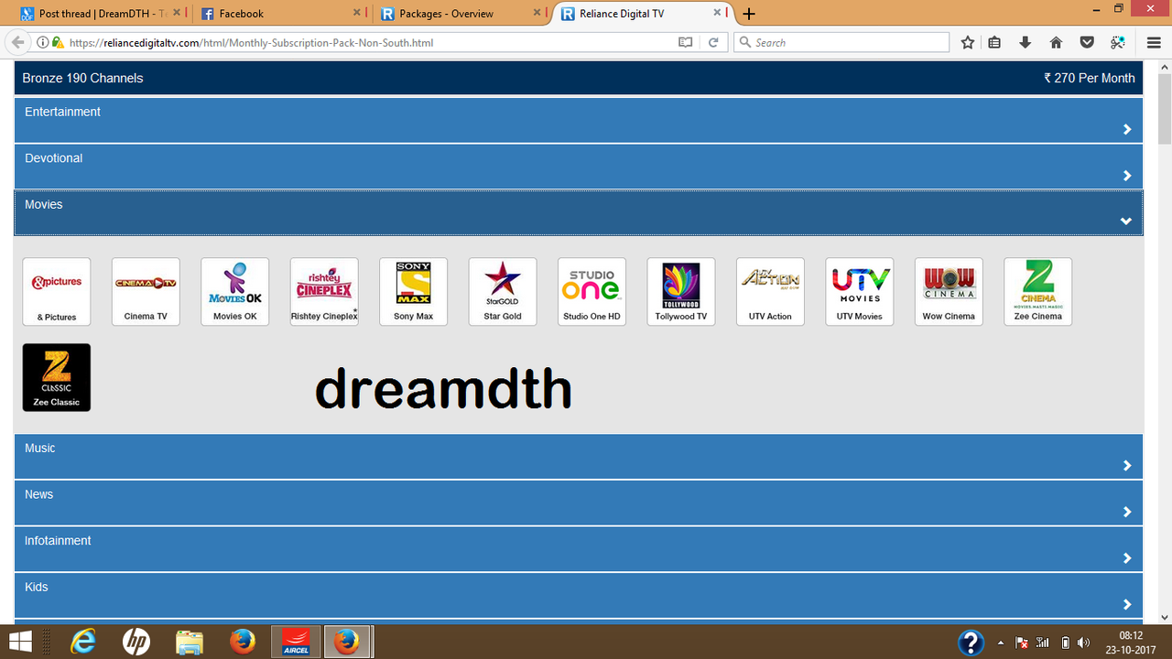This screenshot has height=659, width=1172.
Task: Reload the current page
Action: (713, 42)
